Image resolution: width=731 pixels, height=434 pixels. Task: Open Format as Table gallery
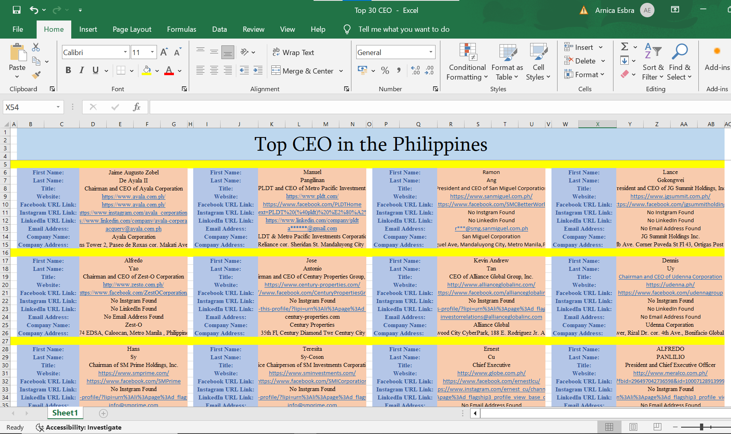pos(507,62)
